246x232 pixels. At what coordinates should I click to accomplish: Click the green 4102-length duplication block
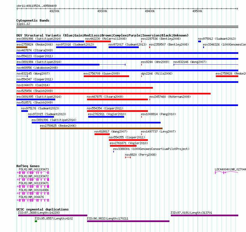[36, 221]
